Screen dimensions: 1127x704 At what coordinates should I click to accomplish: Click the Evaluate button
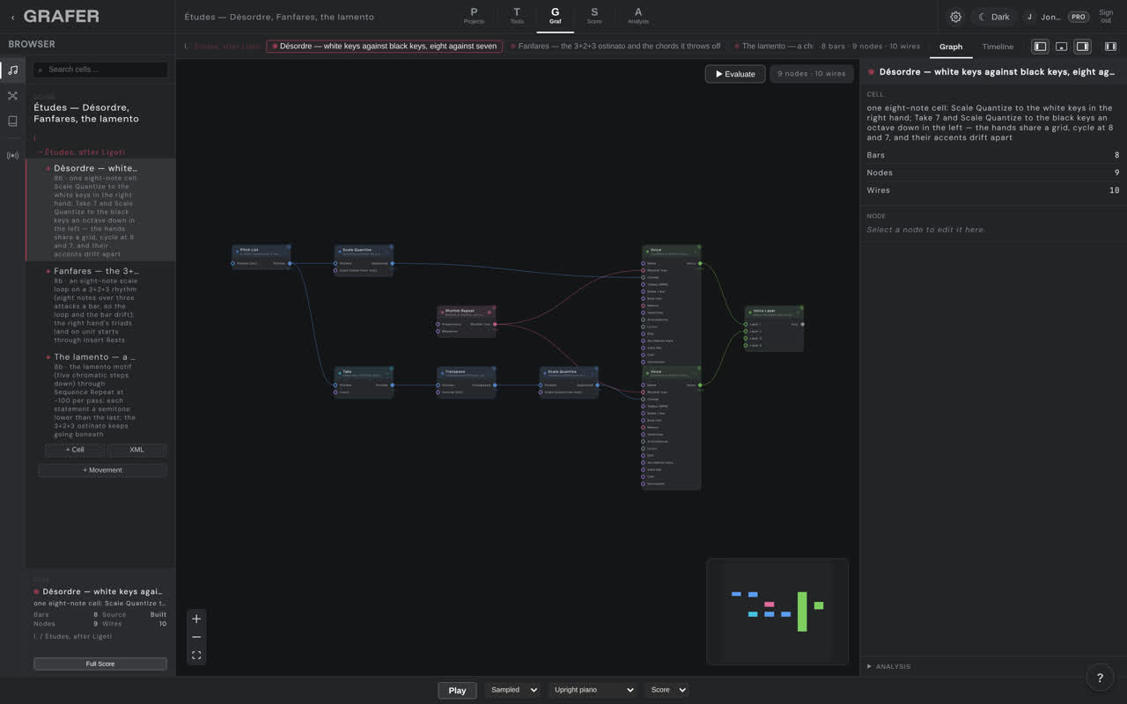pos(735,74)
